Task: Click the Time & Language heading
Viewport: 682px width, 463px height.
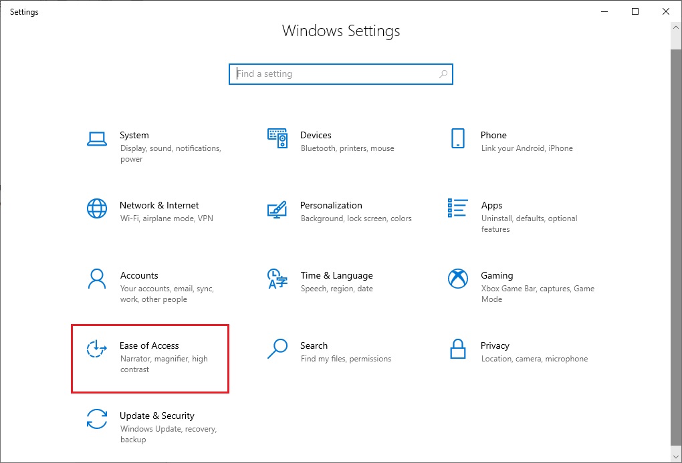Action: [x=336, y=275]
